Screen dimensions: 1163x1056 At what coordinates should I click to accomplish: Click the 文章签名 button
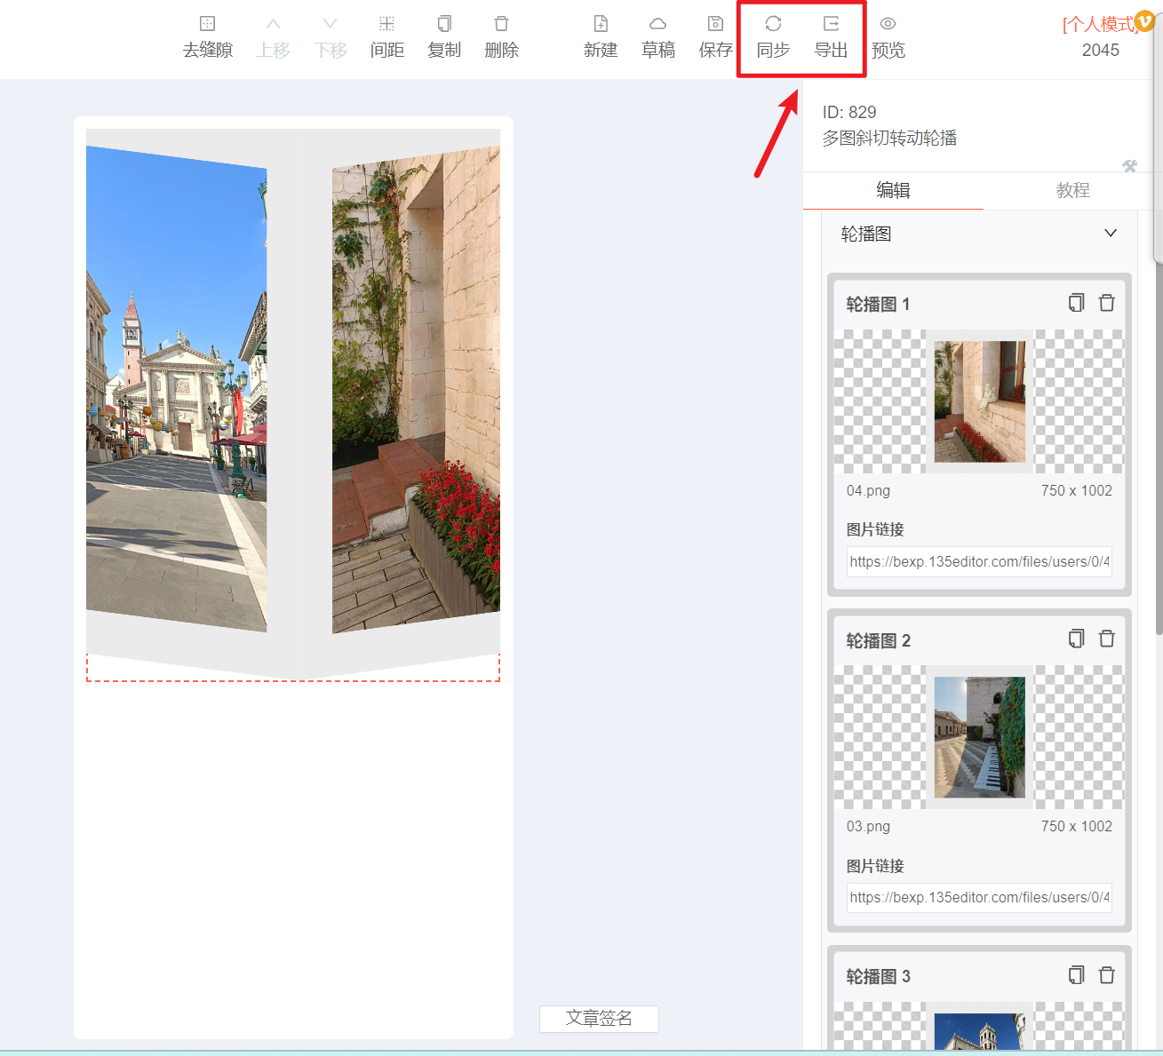click(x=599, y=1019)
